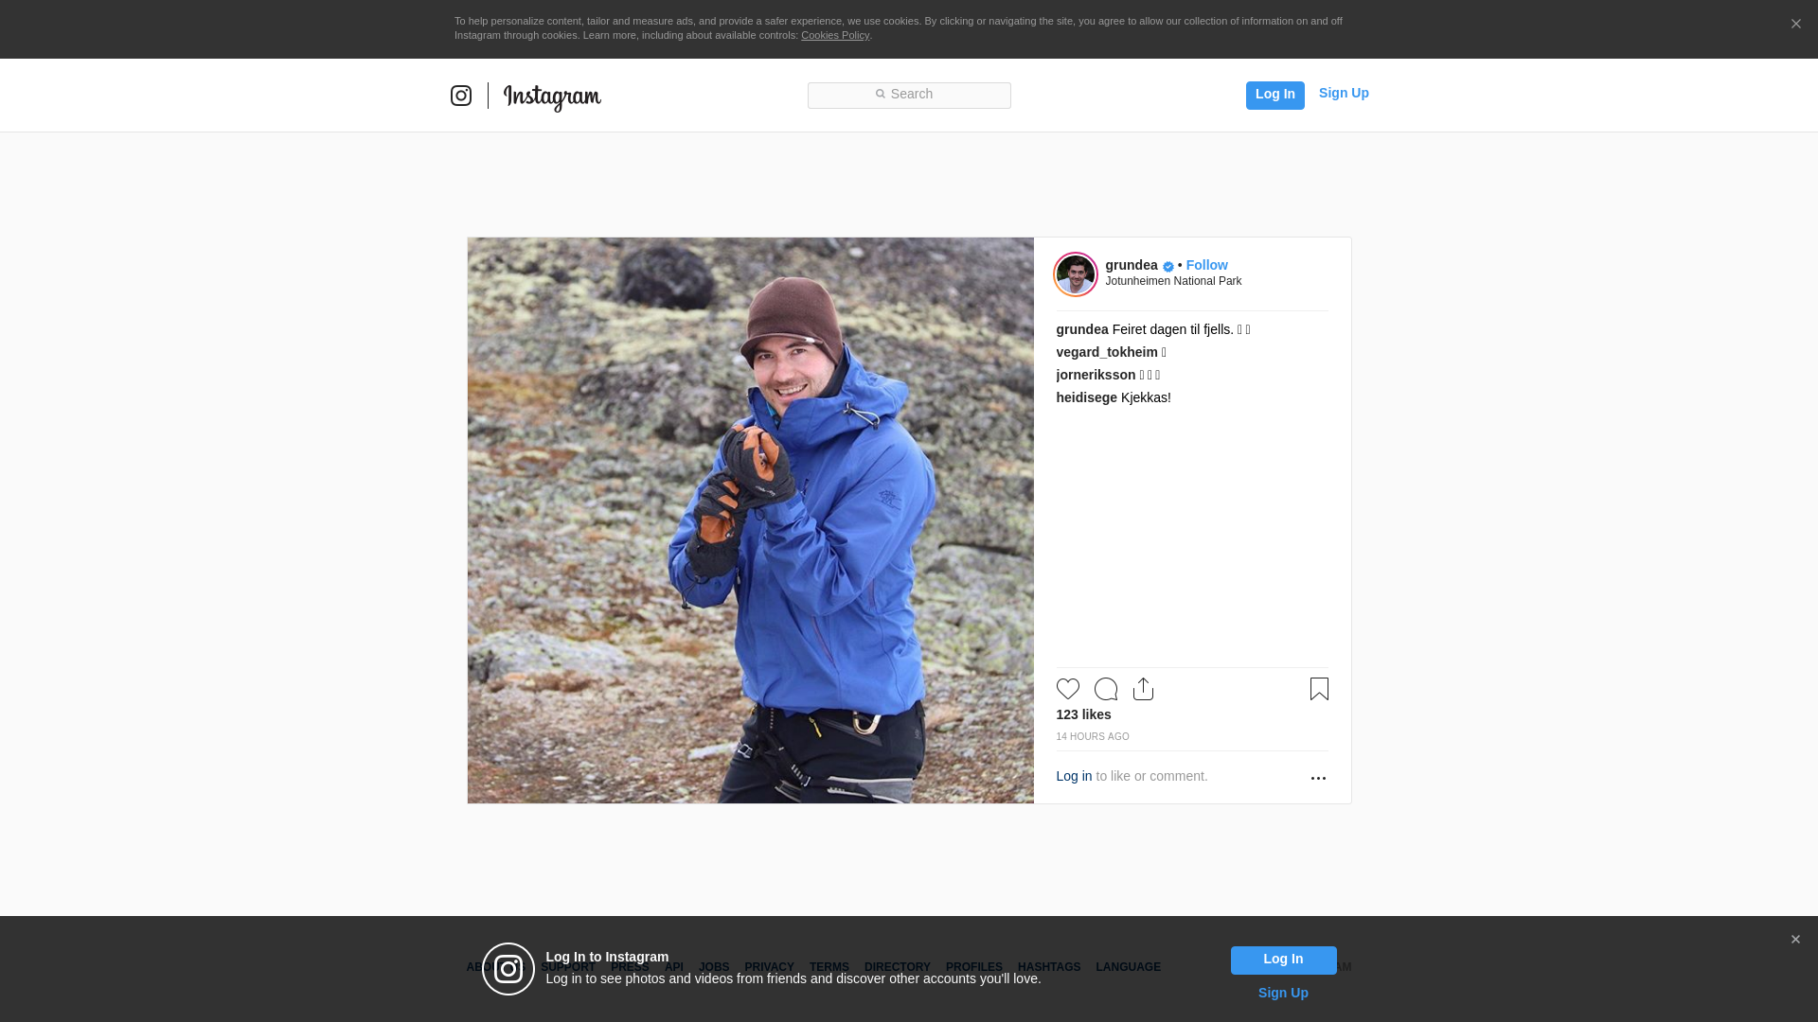This screenshot has width=1818, height=1022.
Task: Dismiss the cookie notice banner
Action: (x=1795, y=25)
